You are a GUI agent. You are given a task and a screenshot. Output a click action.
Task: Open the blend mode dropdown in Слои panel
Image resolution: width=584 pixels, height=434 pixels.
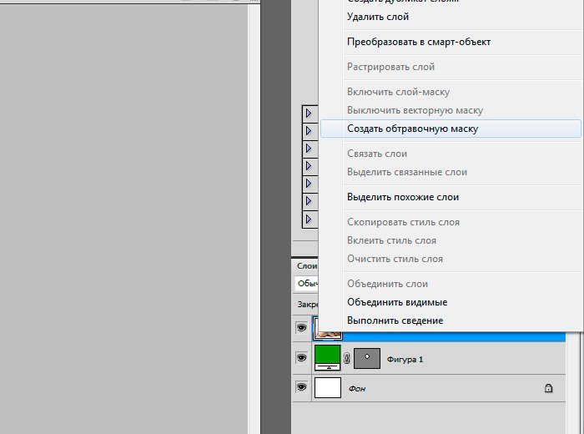pyautogui.click(x=308, y=284)
